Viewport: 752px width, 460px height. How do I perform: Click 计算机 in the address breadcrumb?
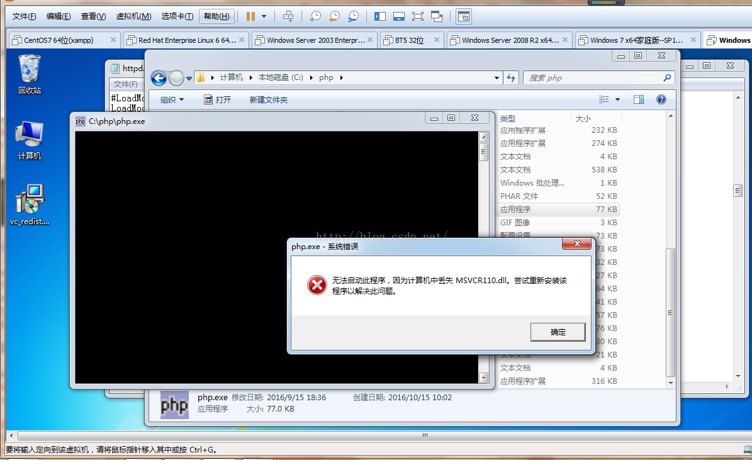pos(231,77)
